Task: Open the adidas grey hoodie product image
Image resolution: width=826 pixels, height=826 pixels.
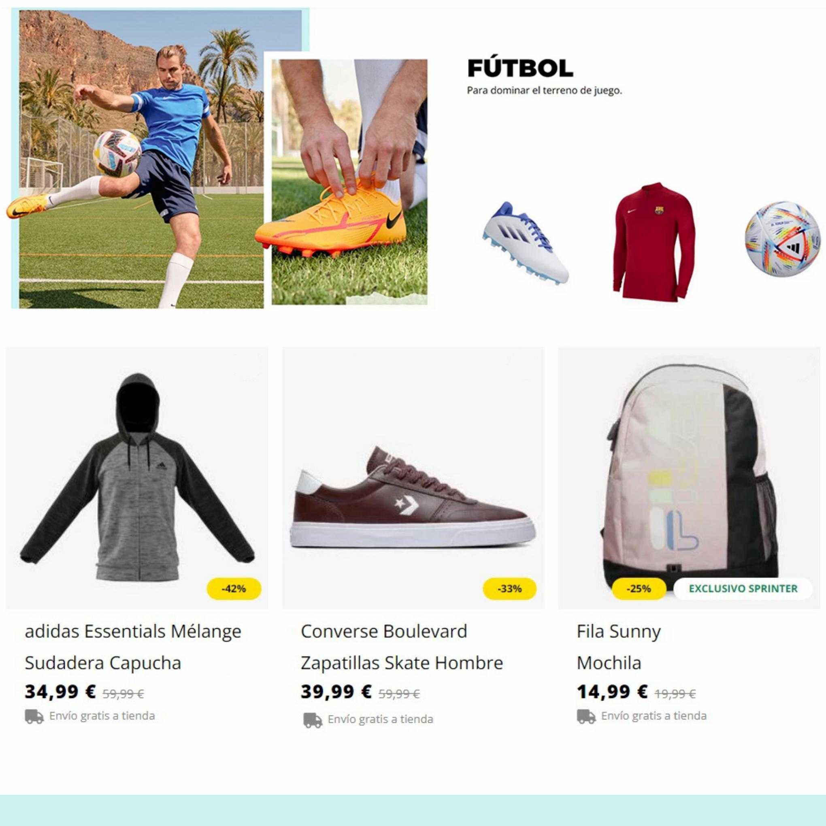Action: [x=137, y=477]
